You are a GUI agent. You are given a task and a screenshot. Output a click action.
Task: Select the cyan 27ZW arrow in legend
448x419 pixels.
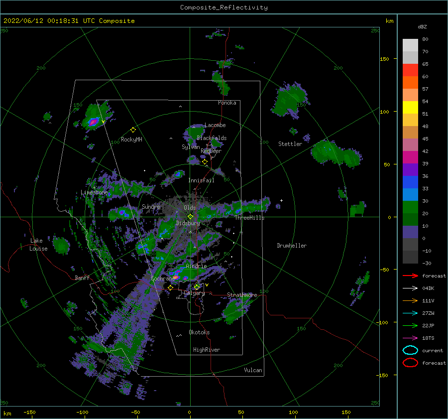[x=410, y=313]
